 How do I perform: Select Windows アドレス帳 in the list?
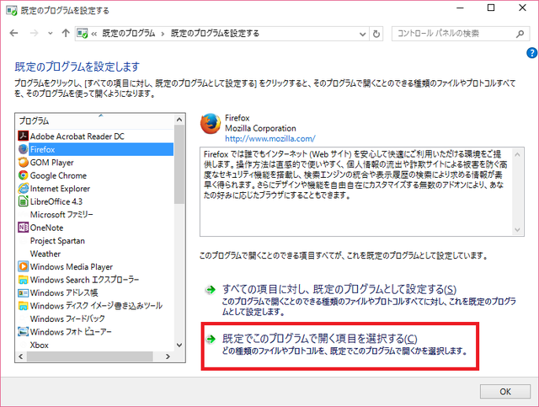pos(64,292)
